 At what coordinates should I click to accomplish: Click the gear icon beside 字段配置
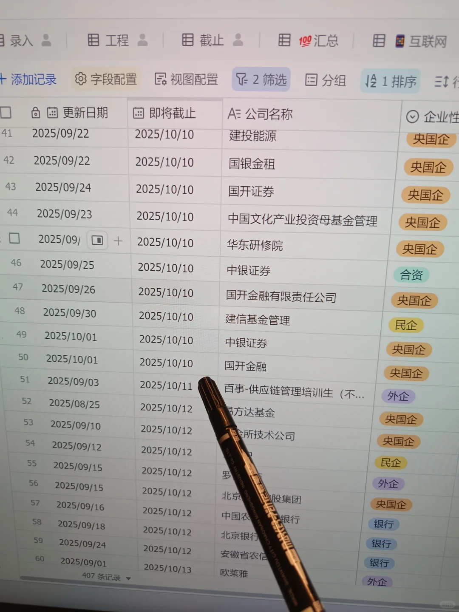pyautogui.click(x=81, y=79)
